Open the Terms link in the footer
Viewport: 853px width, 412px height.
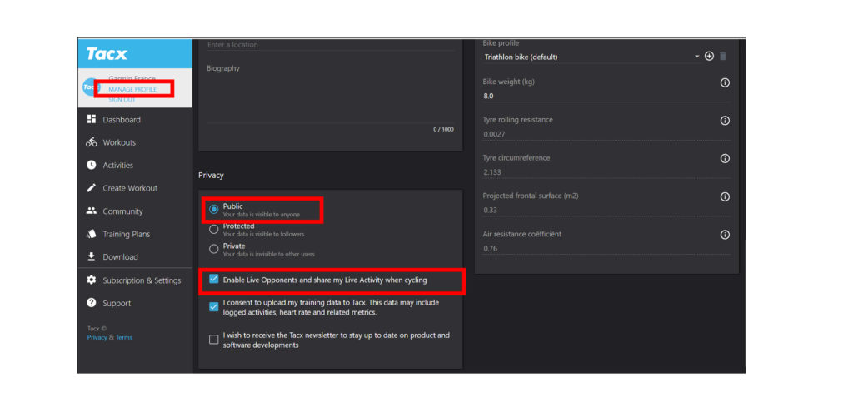pyautogui.click(x=124, y=337)
